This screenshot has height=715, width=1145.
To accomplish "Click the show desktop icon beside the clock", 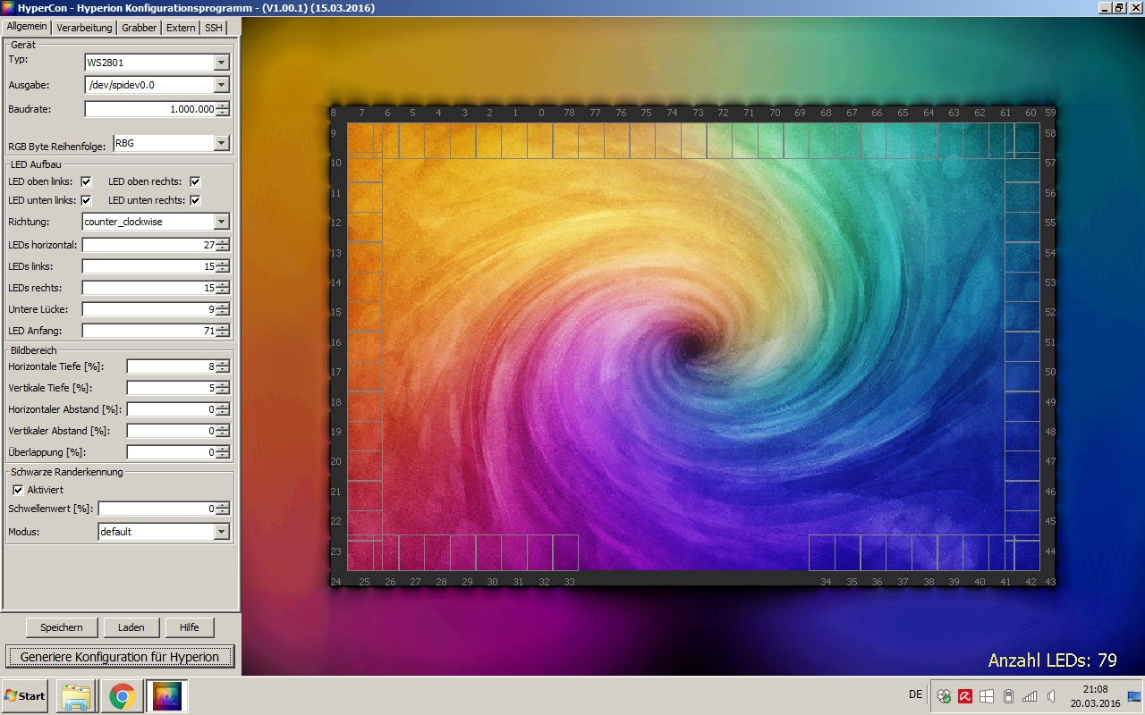I will [1133, 696].
